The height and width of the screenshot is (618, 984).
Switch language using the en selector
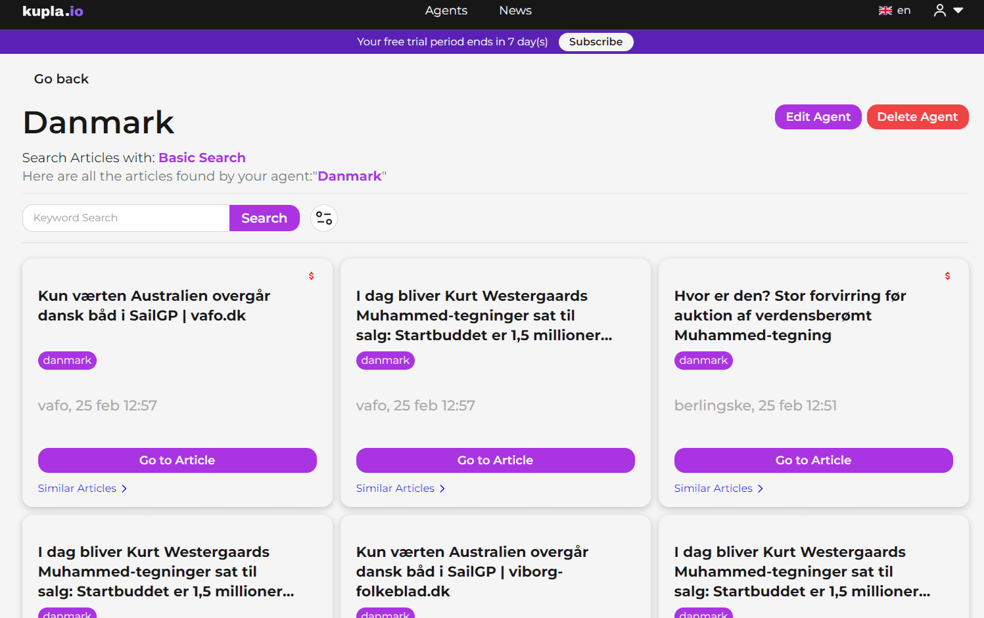coord(904,11)
